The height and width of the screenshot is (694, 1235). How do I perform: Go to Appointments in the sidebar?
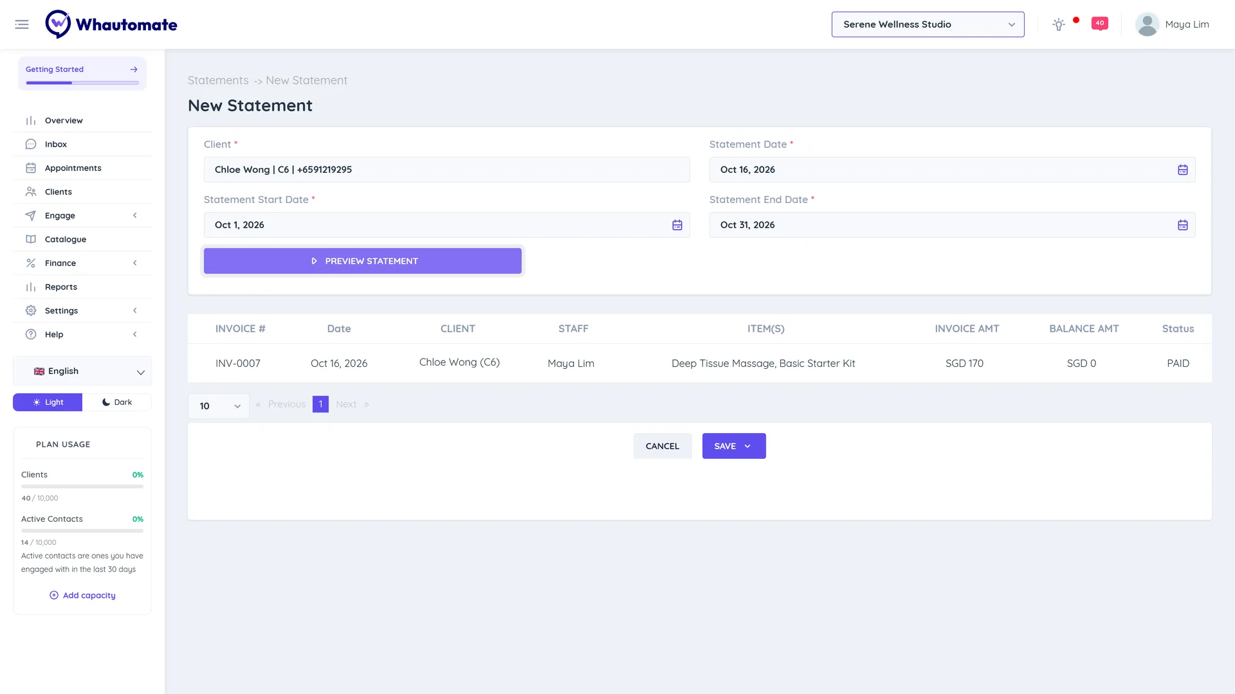(x=73, y=168)
